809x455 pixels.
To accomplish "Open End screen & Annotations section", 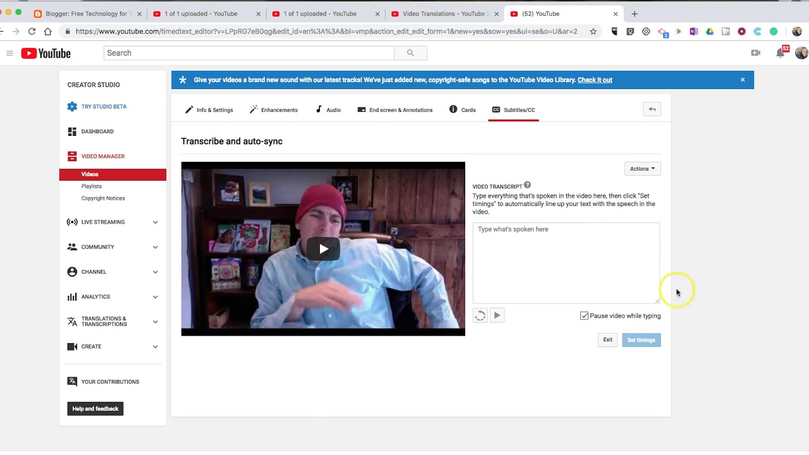I will pyautogui.click(x=401, y=109).
